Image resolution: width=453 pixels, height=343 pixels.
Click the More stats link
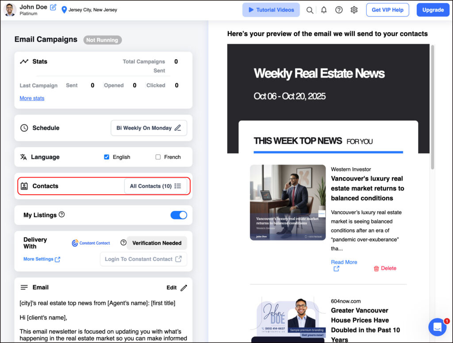[x=32, y=98]
